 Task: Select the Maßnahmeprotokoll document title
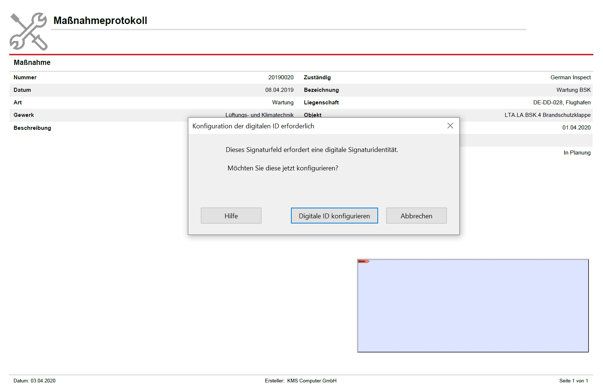[x=100, y=21]
